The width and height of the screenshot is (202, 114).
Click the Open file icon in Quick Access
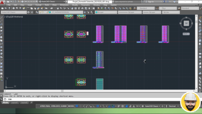[11, 2]
